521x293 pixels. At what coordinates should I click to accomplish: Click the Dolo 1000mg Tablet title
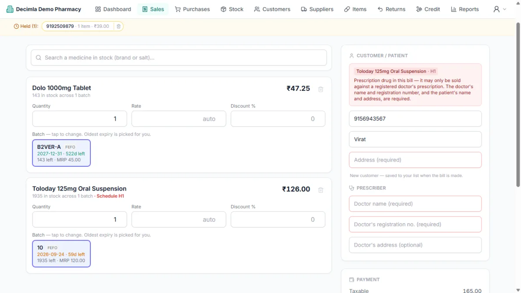point(62,88)
